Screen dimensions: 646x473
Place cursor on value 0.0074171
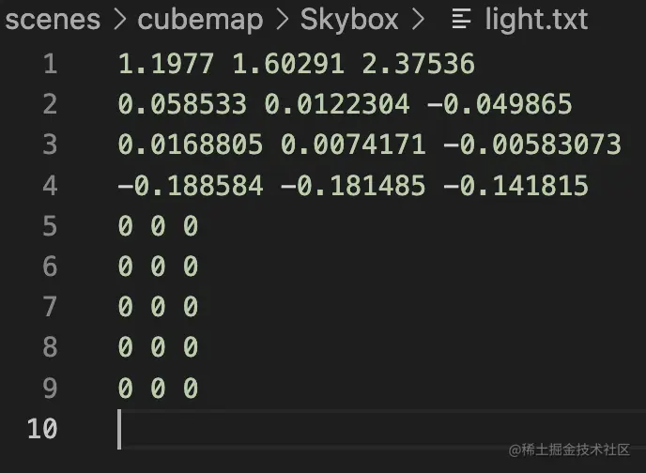[353, 145]
